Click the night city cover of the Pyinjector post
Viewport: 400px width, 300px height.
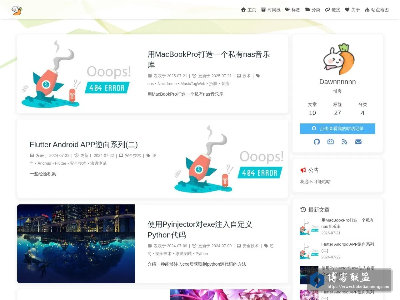tap(76, 244)
